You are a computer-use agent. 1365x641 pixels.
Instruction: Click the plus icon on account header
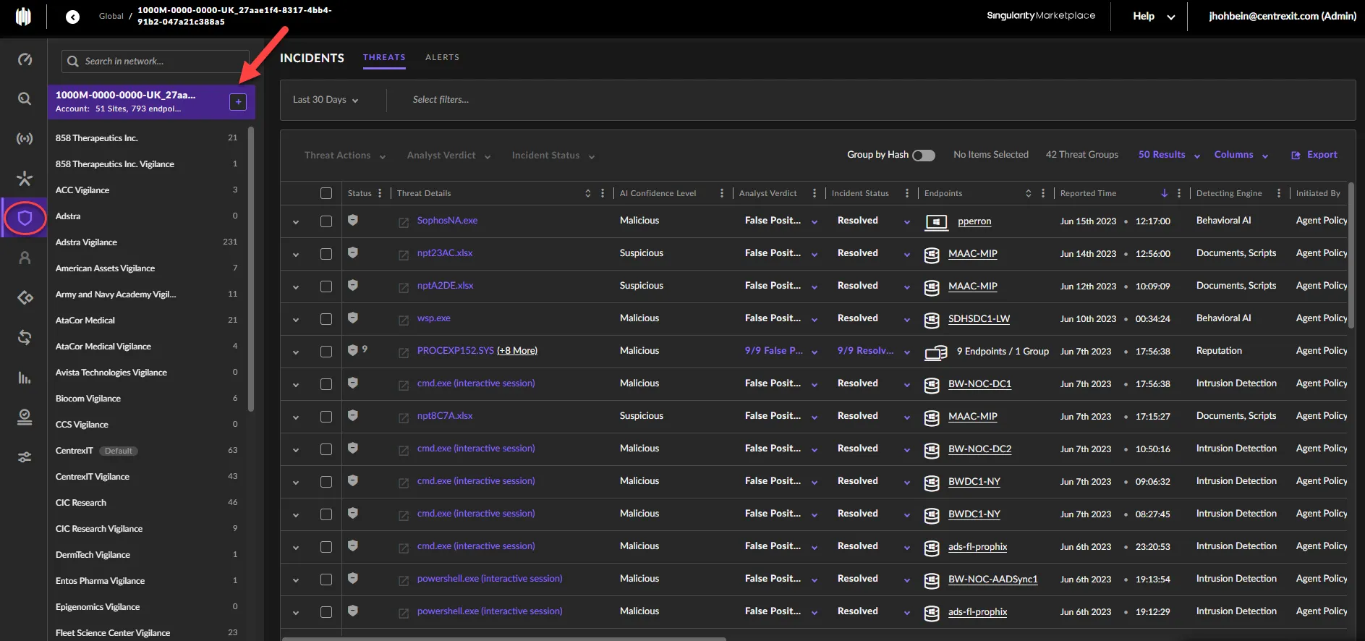(238, 102)
